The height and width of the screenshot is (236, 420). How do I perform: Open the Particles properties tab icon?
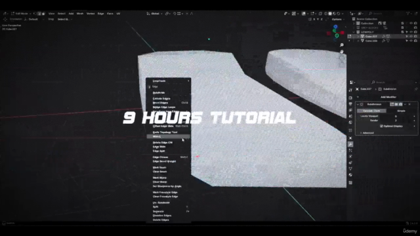click(350, 150)
